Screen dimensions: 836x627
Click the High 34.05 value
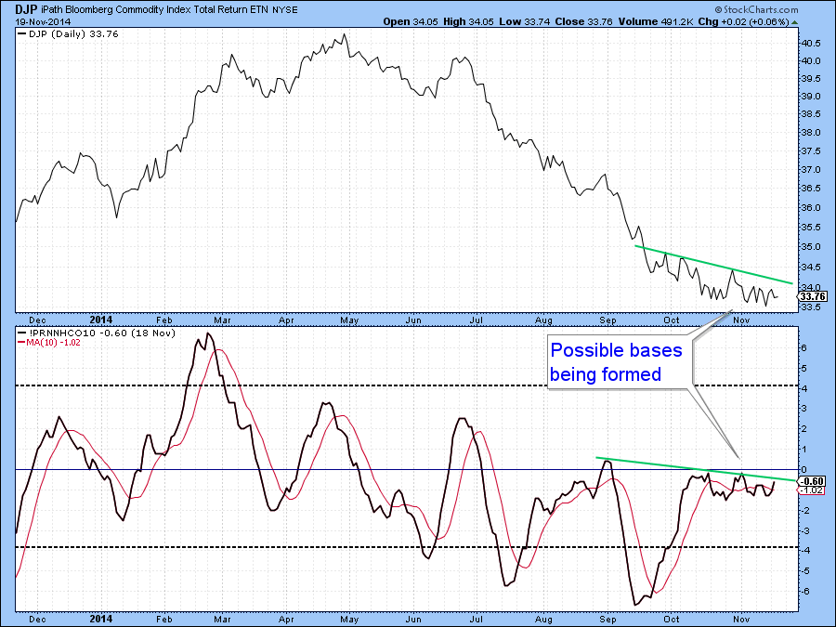(x=469, y=22)
